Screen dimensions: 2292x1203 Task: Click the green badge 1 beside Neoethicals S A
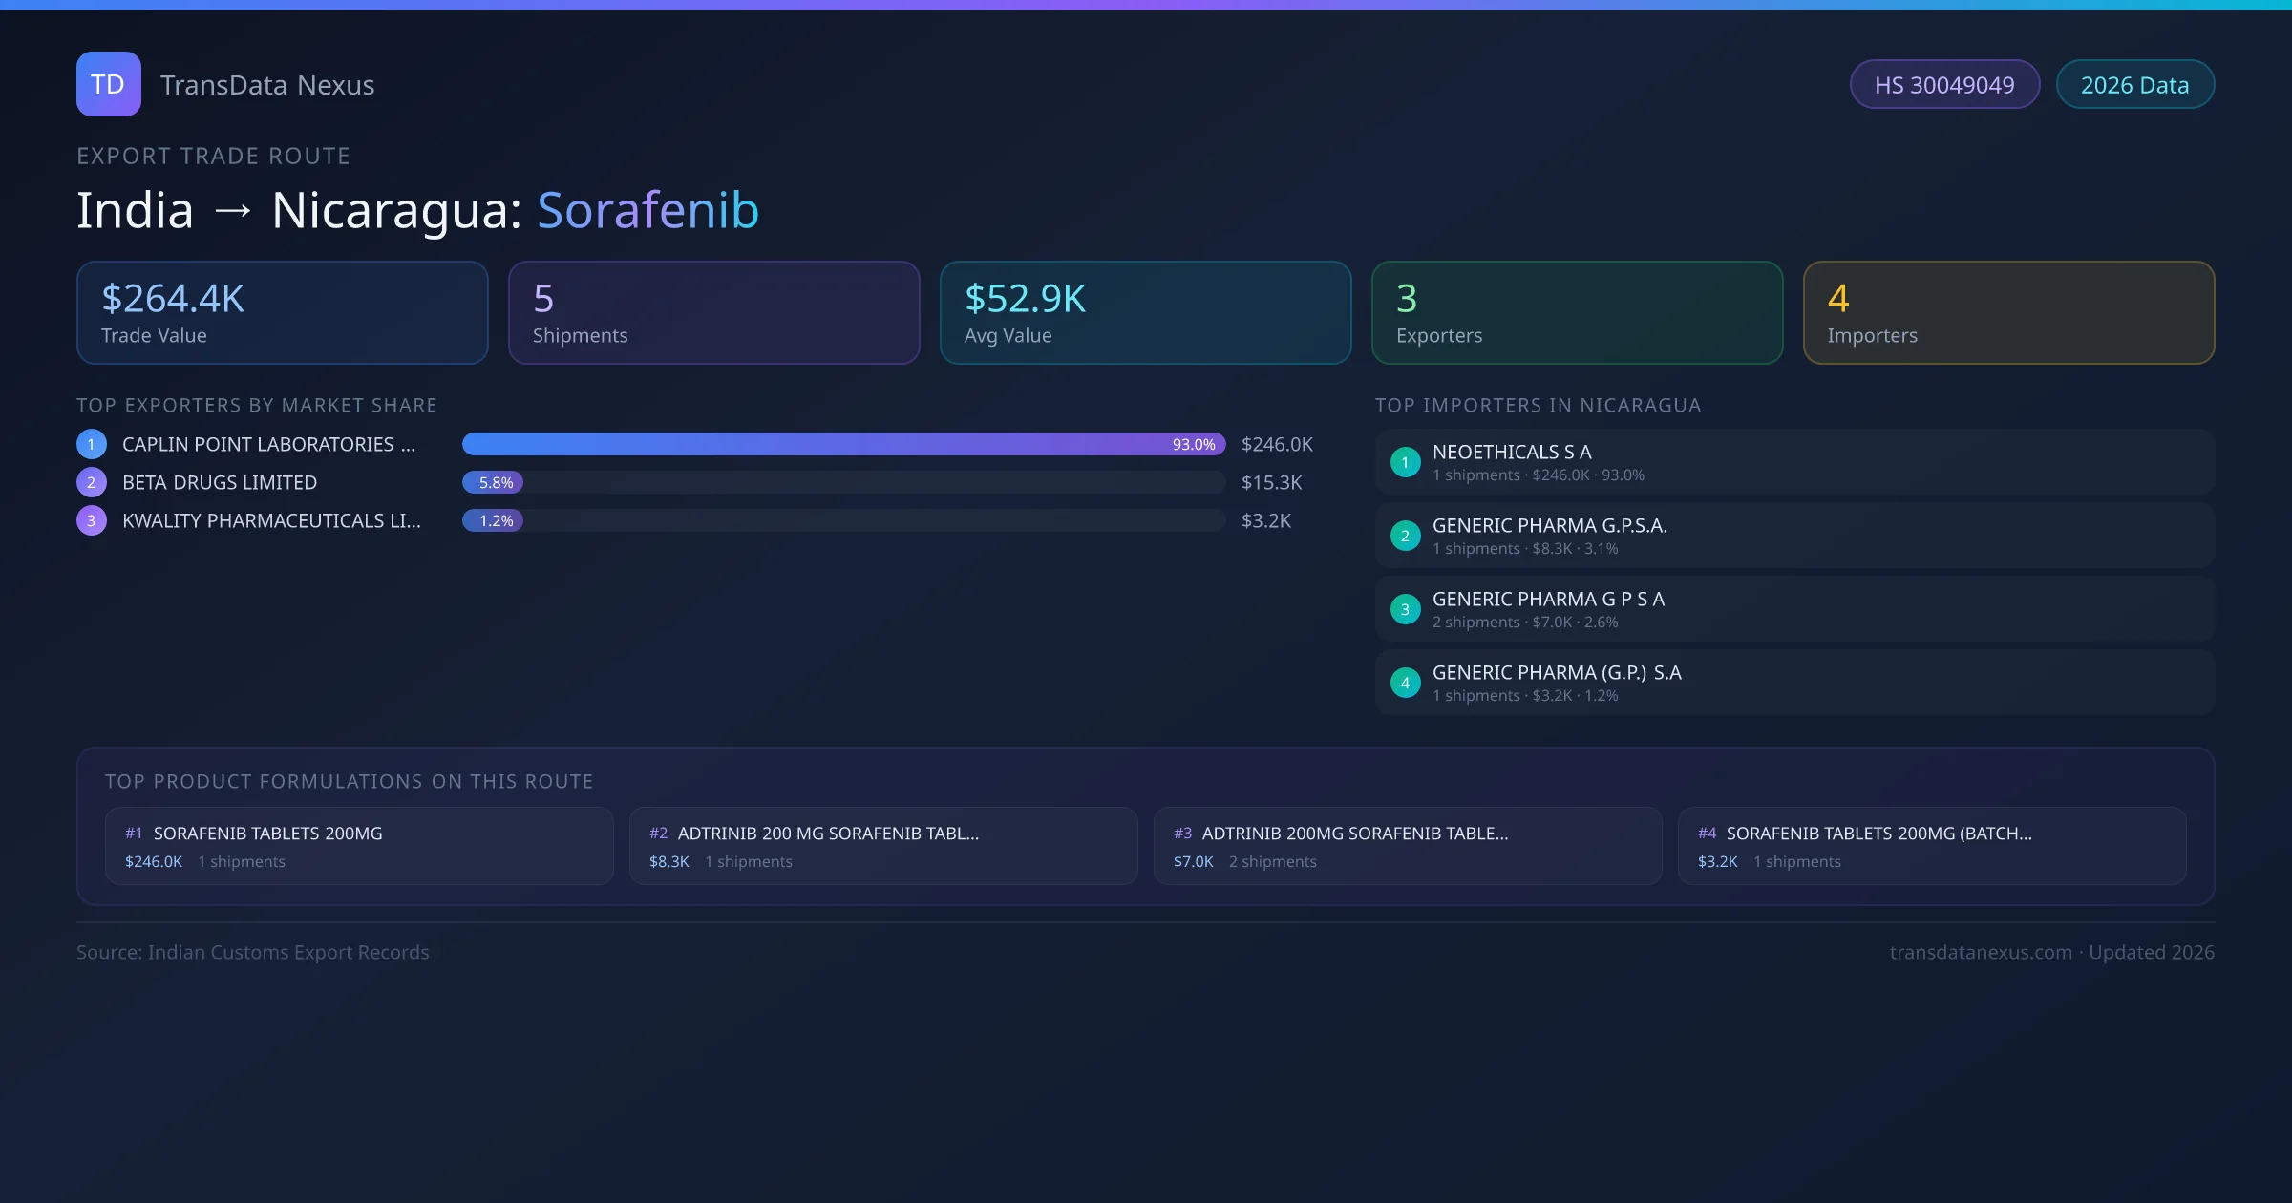pos(1405,462)
